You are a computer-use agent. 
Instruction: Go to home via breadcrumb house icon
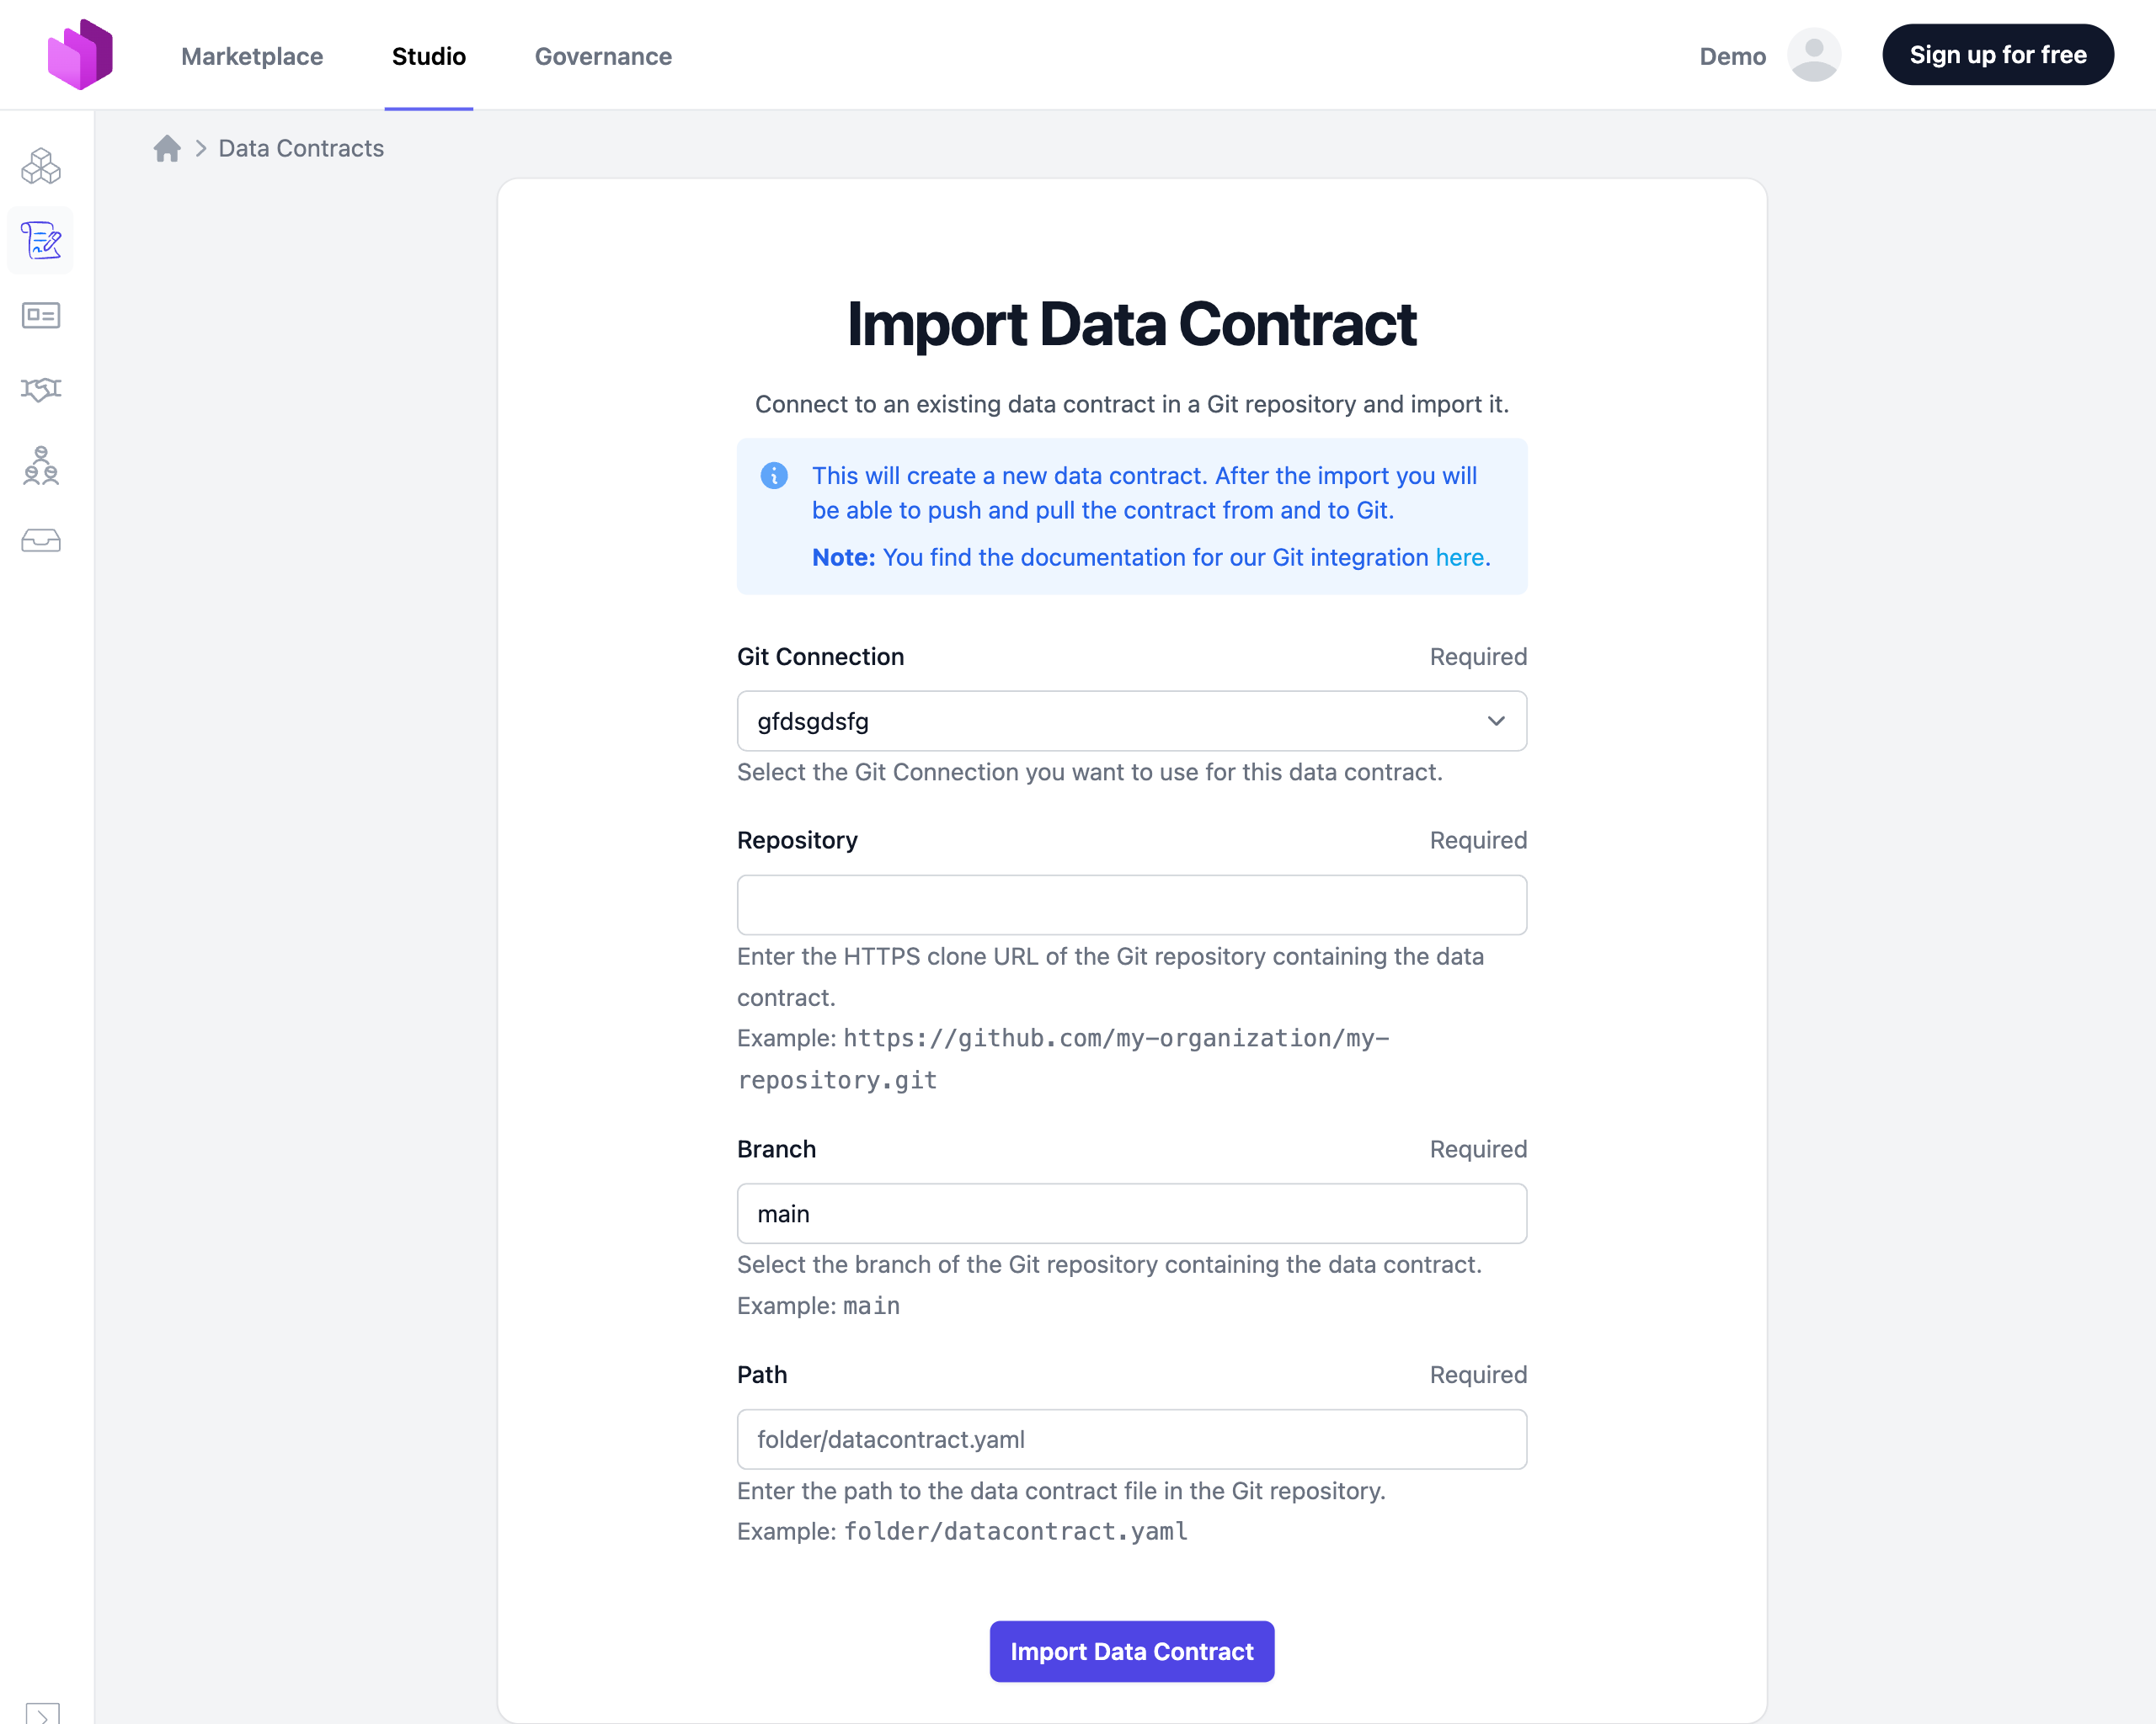(x=167, y=149)
